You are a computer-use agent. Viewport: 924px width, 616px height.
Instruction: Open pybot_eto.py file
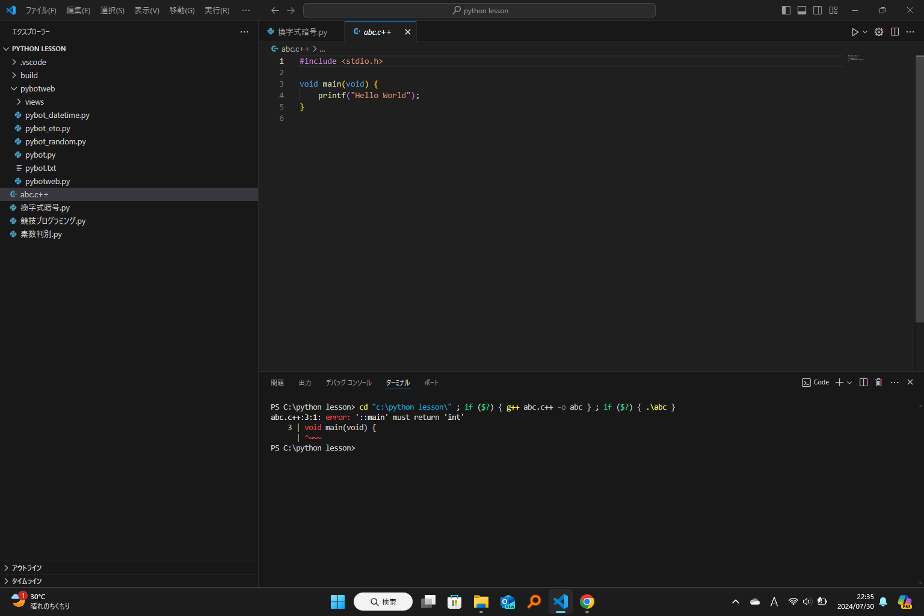click(129, 128)
